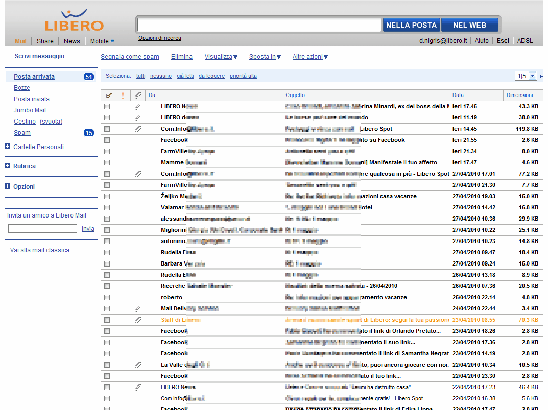This screenshot has width=548, height=410.
Task: Open Opzioni di ricerca
Action: tap(160, 38)
